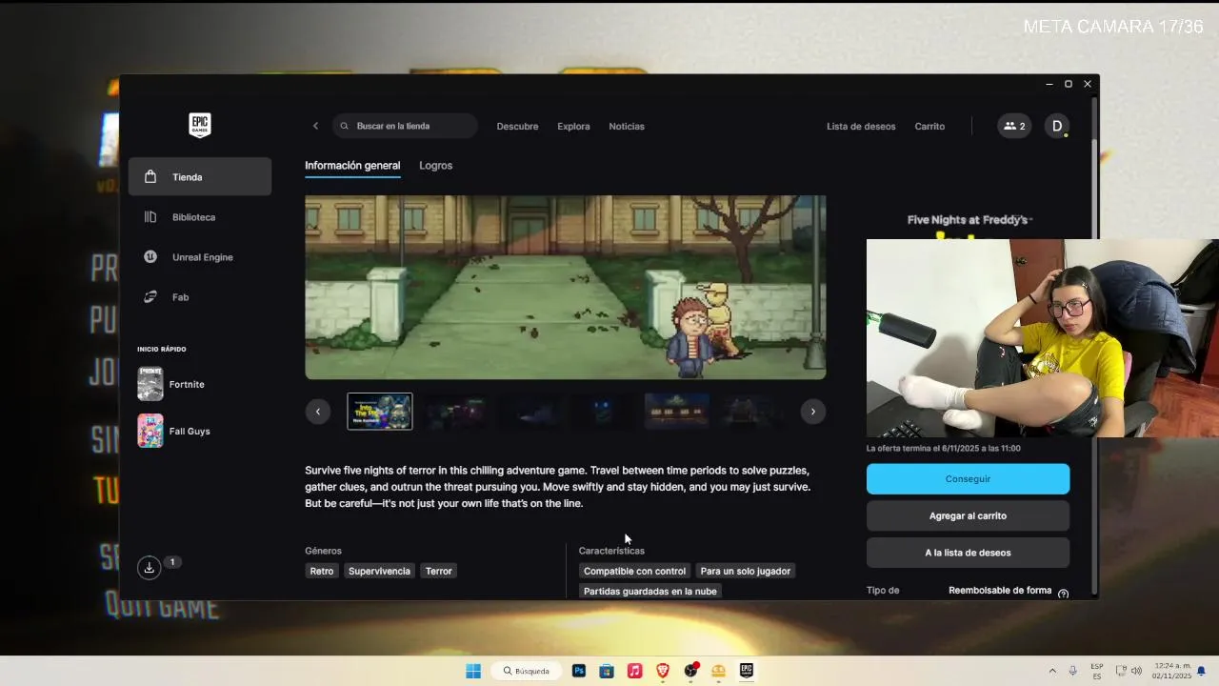Switch to the Logros tab
The width and height of the screenshot is (1219, 686).
point(435,166)
